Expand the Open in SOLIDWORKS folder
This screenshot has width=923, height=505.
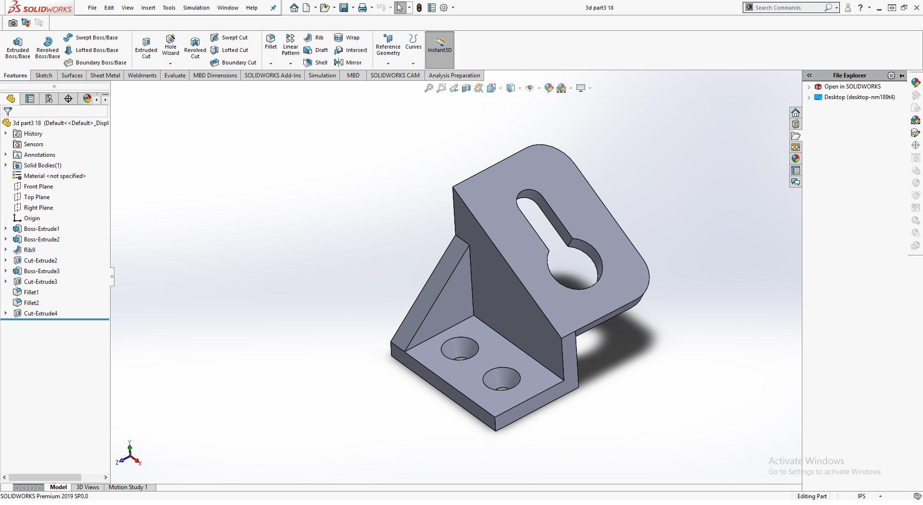pos(809,87)
